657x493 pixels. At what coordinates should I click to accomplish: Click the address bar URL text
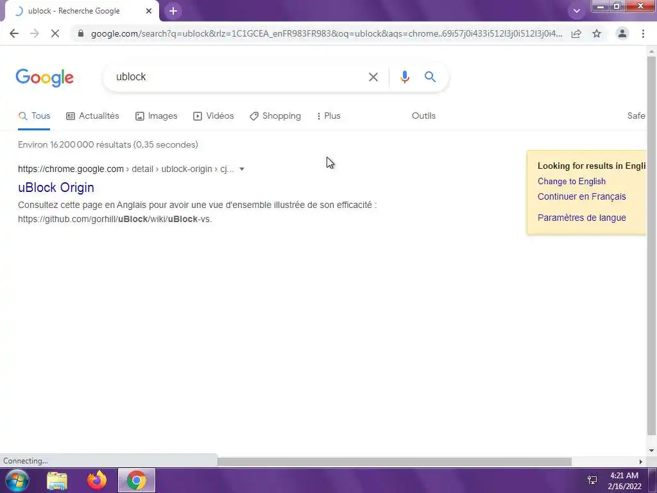tap(327, 33)
